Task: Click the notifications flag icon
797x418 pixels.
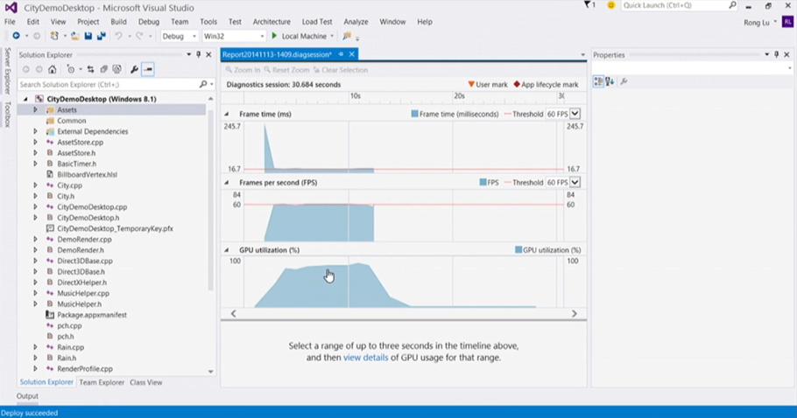Action: [x=588, y=5]
